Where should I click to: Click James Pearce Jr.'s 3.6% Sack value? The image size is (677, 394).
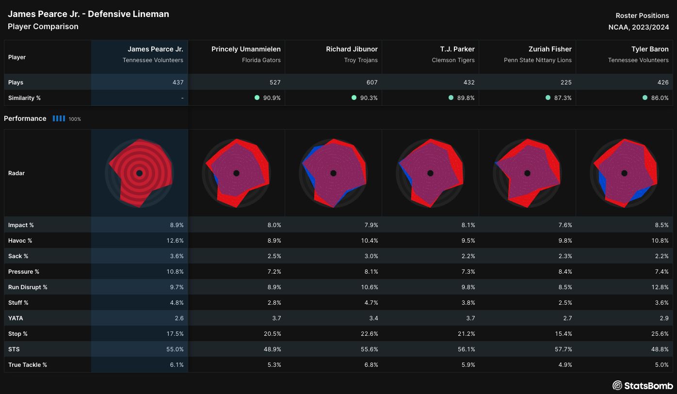click(x=176, y=256)
